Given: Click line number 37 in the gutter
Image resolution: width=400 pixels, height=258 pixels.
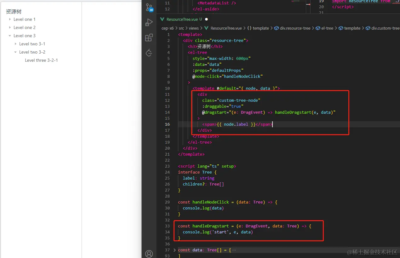Looking at the screenshot, I should [167, 250].
